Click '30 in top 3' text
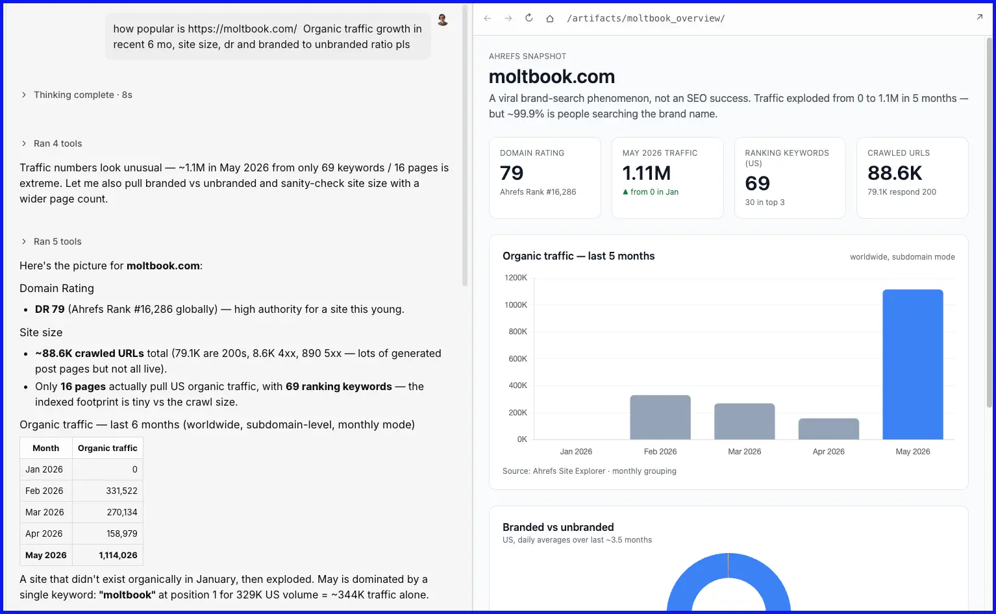This screenshot has height=614, width=996. click(765, 203)
